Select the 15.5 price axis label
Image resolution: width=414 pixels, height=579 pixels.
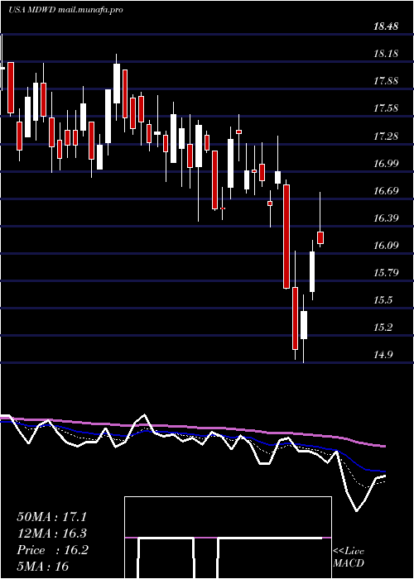coord(383,300)
